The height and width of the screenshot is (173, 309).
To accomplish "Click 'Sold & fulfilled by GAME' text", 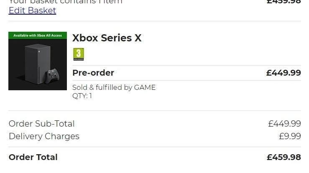I will pyautogui.click(x=114, y=87).
